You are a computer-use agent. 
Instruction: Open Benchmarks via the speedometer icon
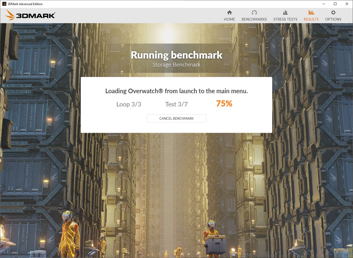tap(254, 12)
